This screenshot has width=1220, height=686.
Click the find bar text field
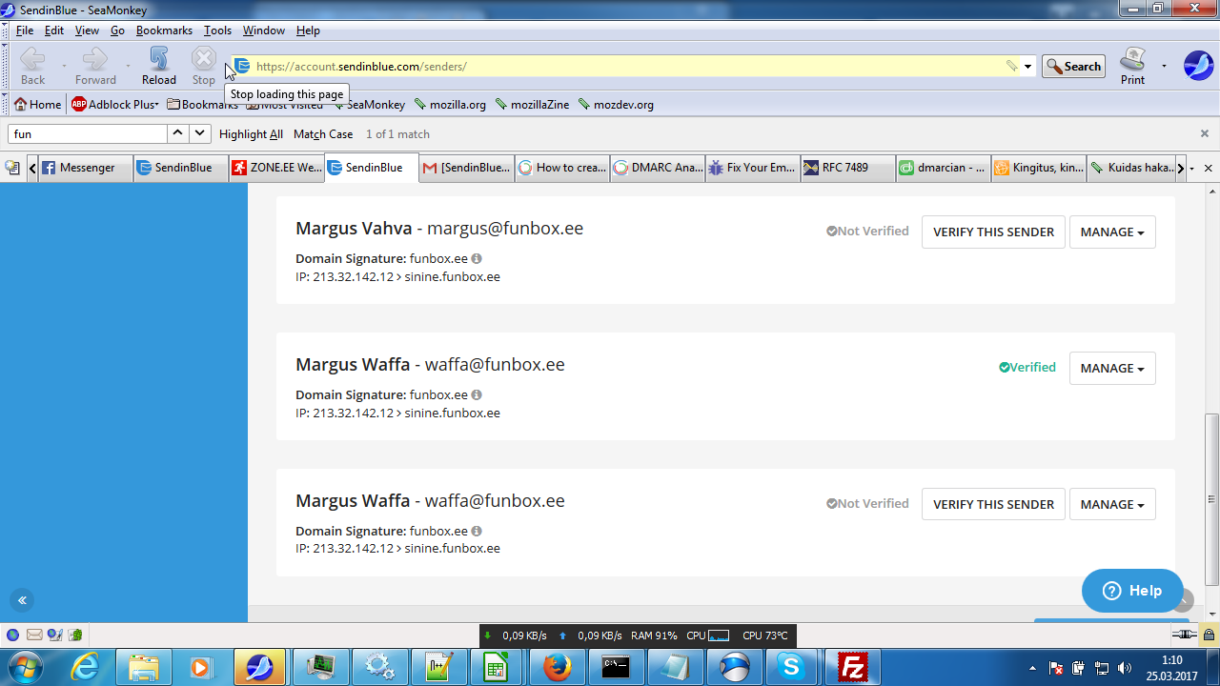[x=88, y=134]
